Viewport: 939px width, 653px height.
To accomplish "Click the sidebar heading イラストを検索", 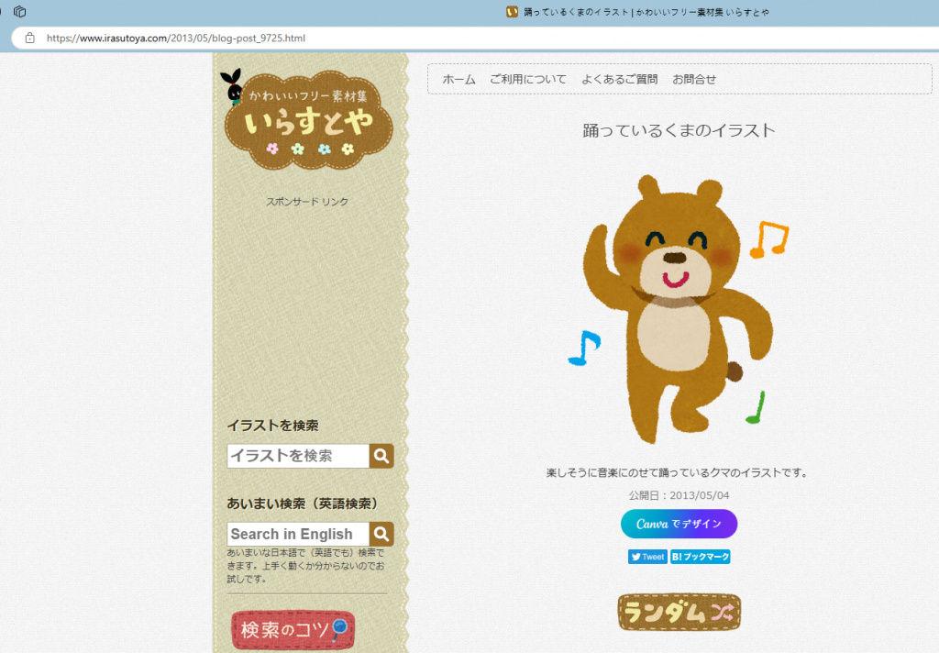I will (x=272, y=426).
